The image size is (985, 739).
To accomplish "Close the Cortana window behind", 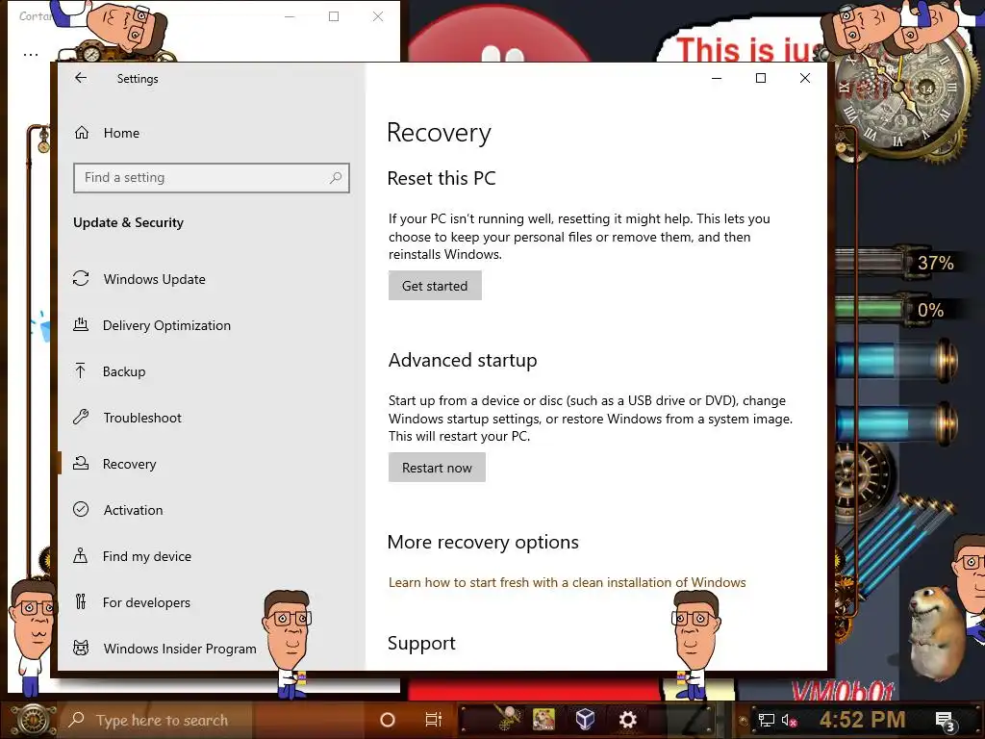I will (x=377, y=17).
